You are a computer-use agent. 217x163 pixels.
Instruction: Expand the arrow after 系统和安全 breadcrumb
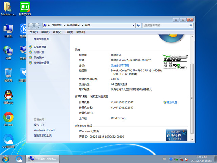(82, 25)
